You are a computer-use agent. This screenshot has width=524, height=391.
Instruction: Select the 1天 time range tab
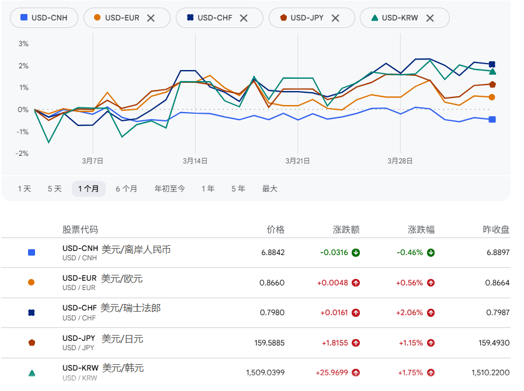click(25, 188)
